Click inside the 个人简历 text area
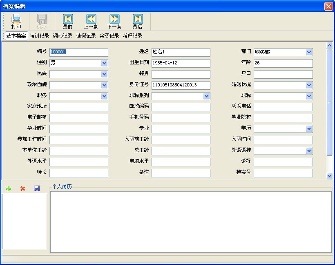 191,222
